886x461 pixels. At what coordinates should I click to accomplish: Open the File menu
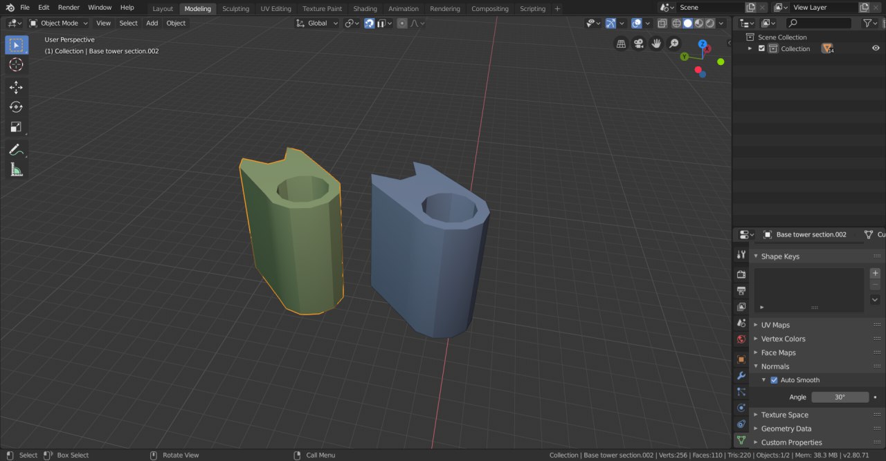coord(25,8)
